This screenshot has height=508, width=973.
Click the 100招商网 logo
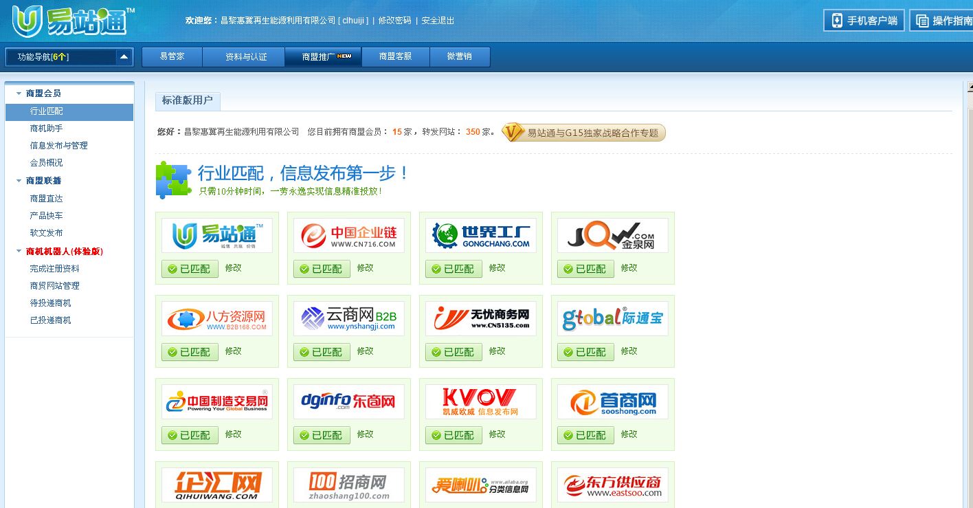pyautogui.click(x=349, y=485)
